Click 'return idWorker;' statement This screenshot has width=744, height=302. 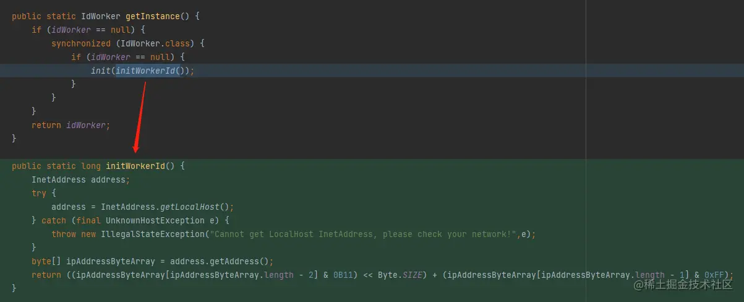(x=71, y=125)
